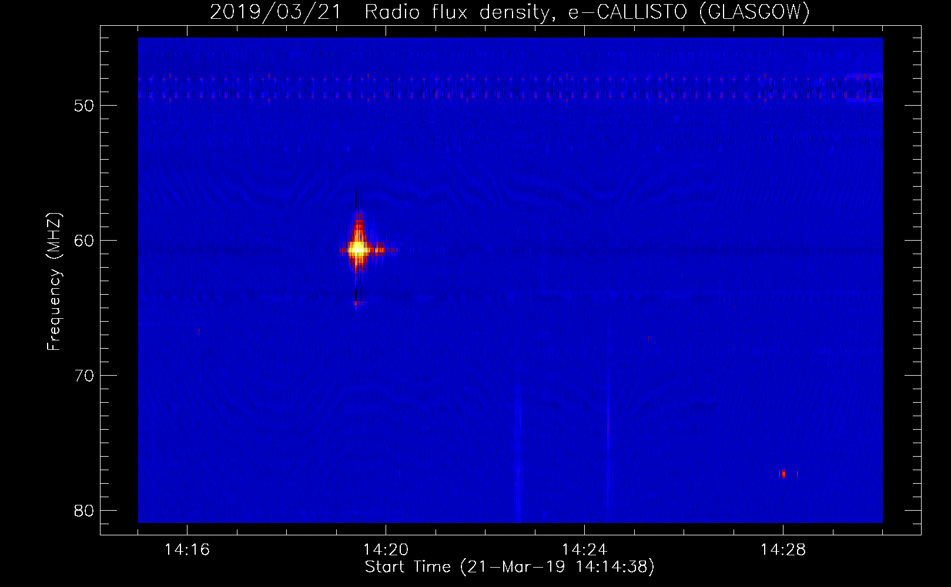Image resolution: width=951 pixels, height=587 pixels.
Task: Click the tiny red dot near 67 MHz at 14:16
Action: tap(199, 330)
